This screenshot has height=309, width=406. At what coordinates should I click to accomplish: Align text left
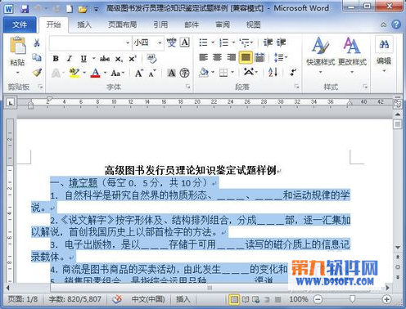(x=204, y=57)
